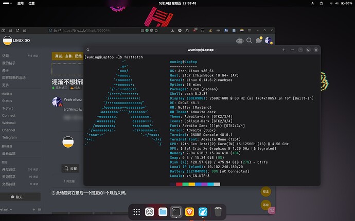Collapse the 最新话题 section header
This screenshot has width=355, height=221.
[x=7, y=146]
